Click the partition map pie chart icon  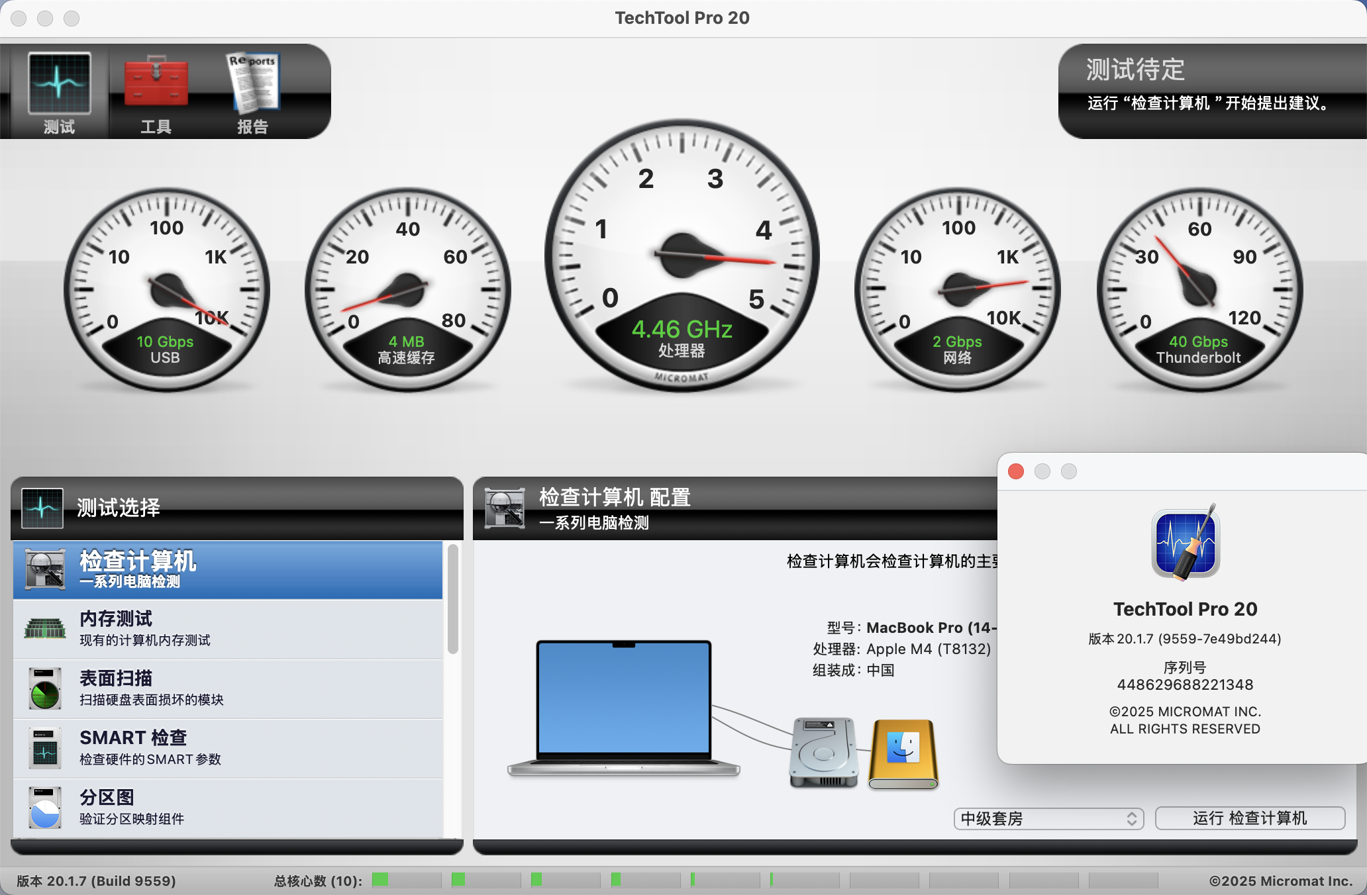pos(45,807)
